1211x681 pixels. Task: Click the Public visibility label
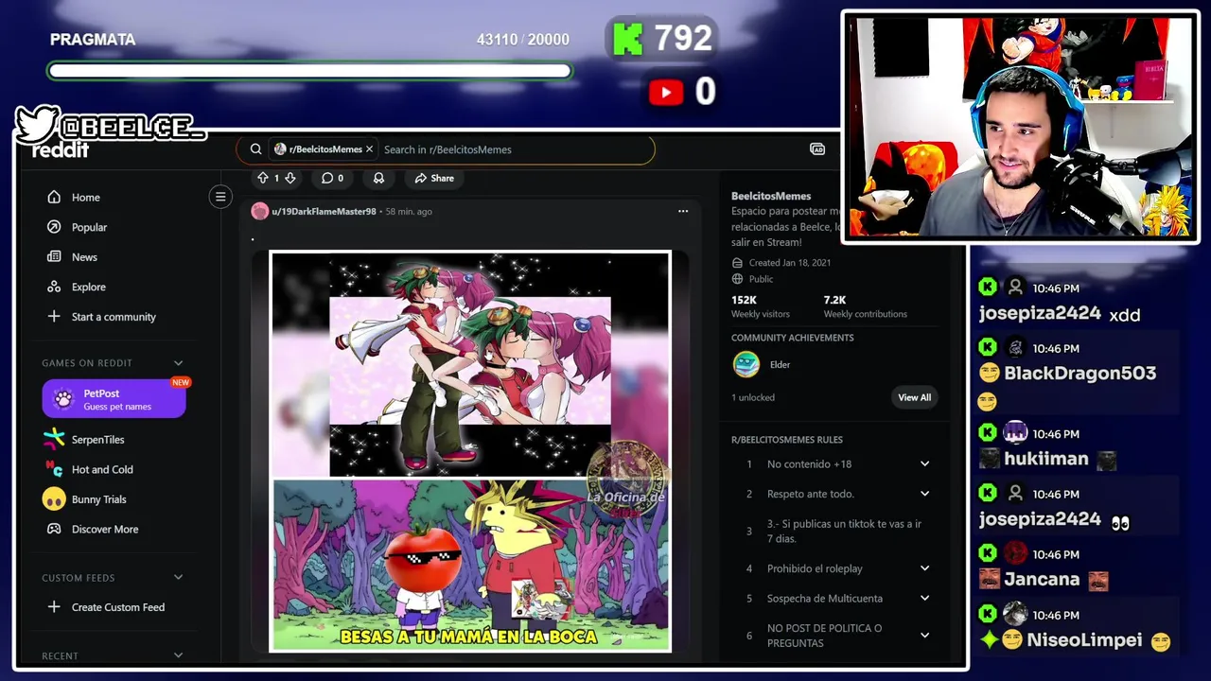(761, 279)
